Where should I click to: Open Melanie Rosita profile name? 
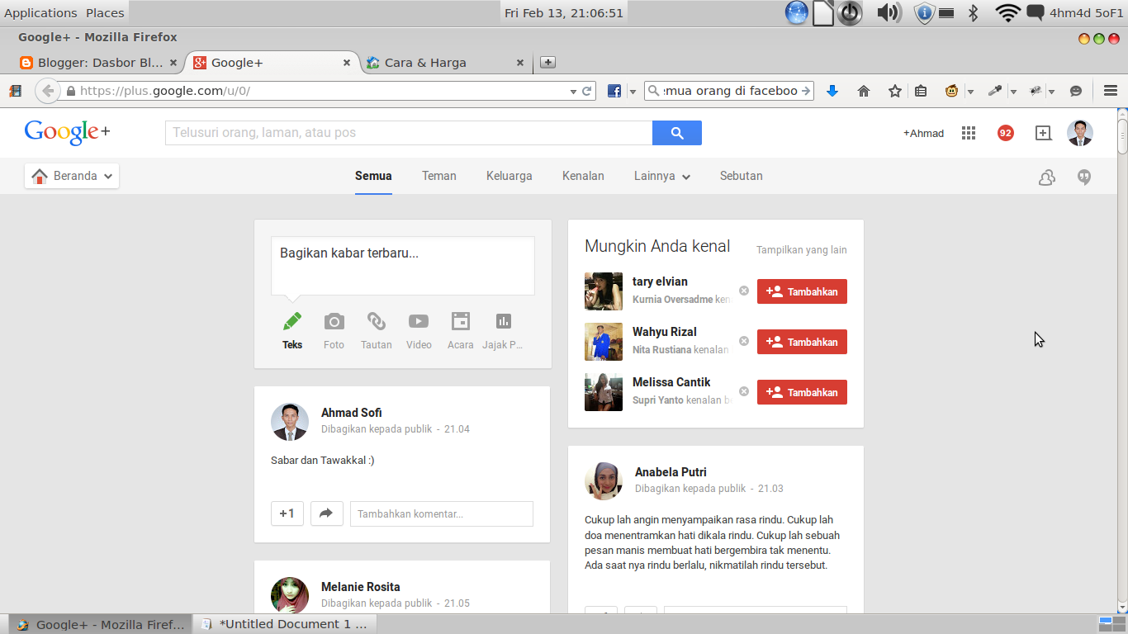pos(361,587)
